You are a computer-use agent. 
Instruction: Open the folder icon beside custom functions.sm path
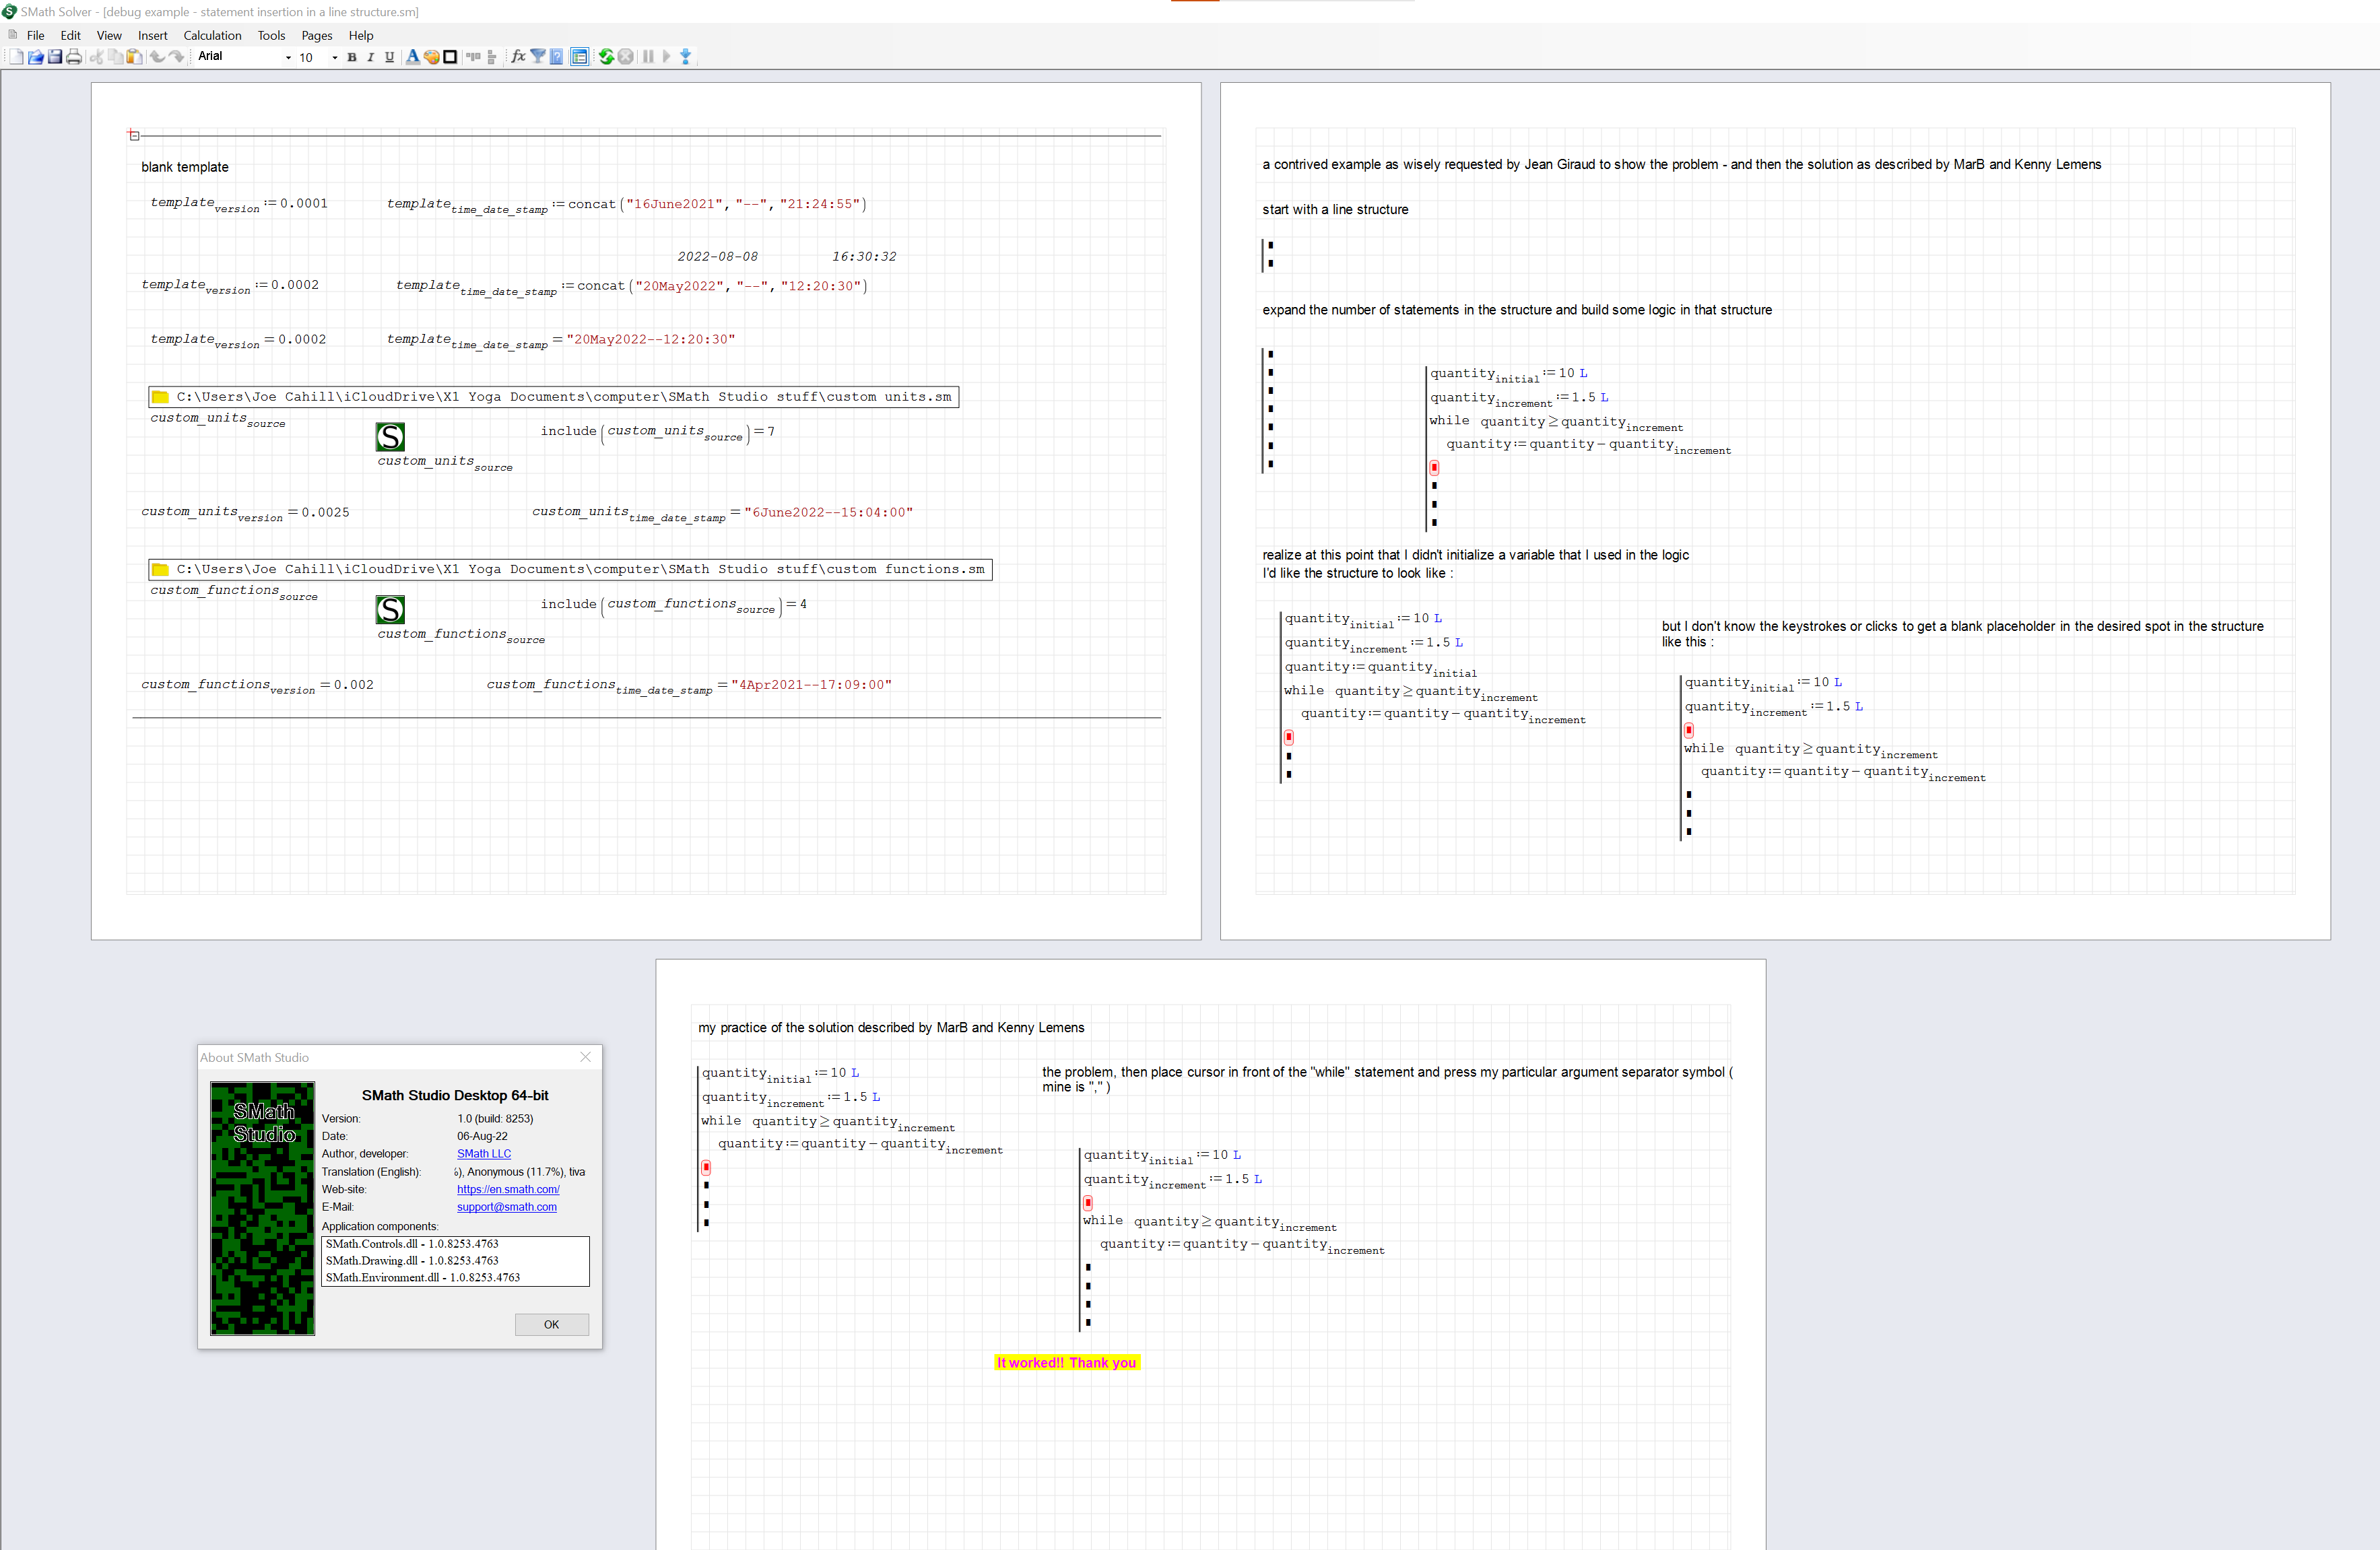point(160,569)
